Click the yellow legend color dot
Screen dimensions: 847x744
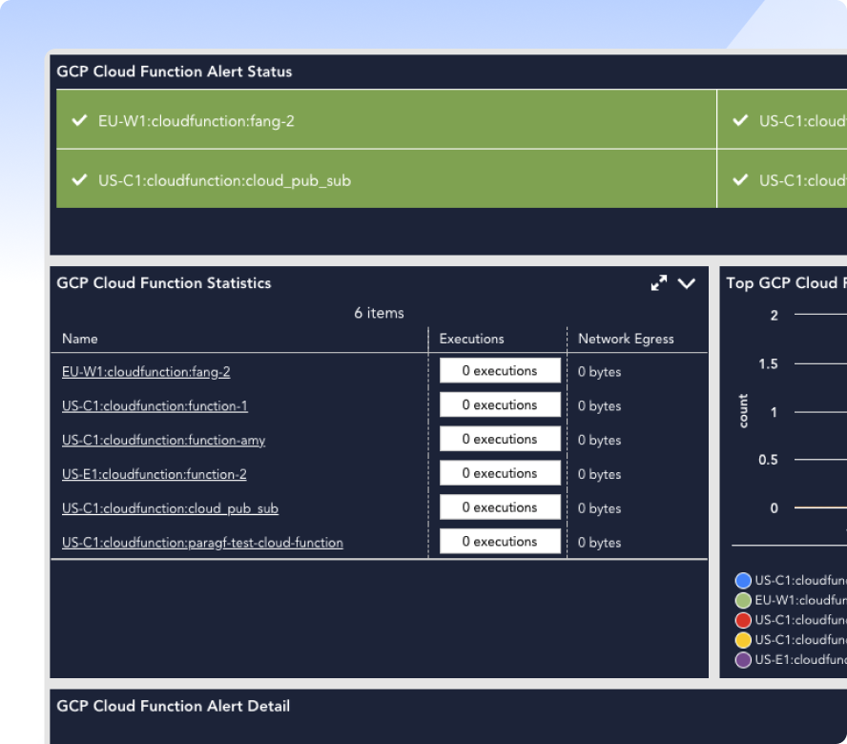click(x=743, y=640)
